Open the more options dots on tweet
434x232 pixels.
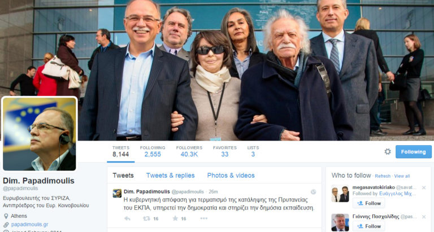[x=203, y=218]
